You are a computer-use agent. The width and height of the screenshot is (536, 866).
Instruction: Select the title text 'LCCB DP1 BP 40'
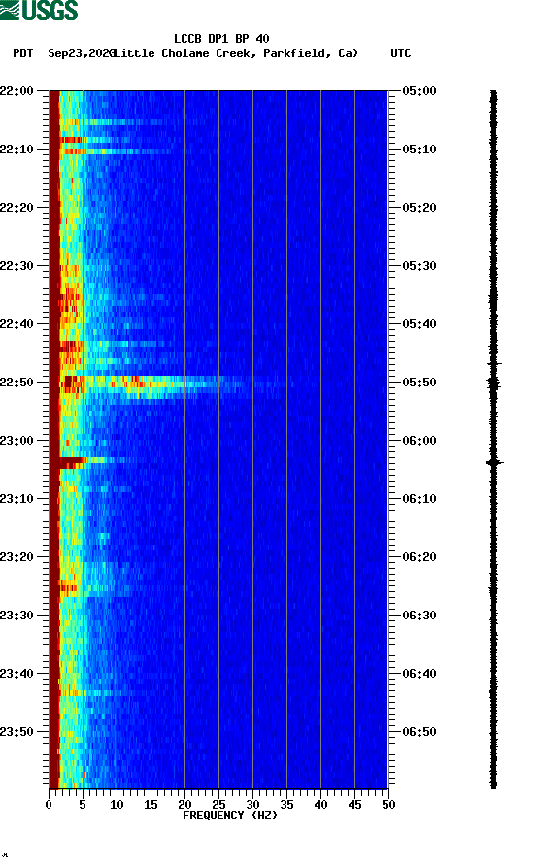pyautogui.click(x=221, y=39)
